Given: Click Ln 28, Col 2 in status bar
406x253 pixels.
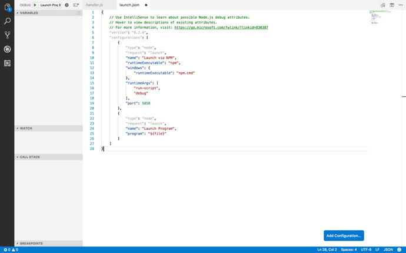Looking at the screenshot, I should point(327,249).
